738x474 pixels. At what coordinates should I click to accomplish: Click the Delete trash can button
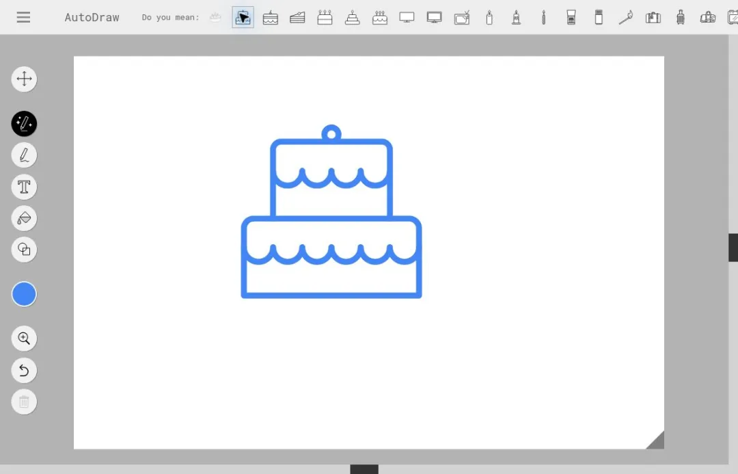(x=24, y=402)
